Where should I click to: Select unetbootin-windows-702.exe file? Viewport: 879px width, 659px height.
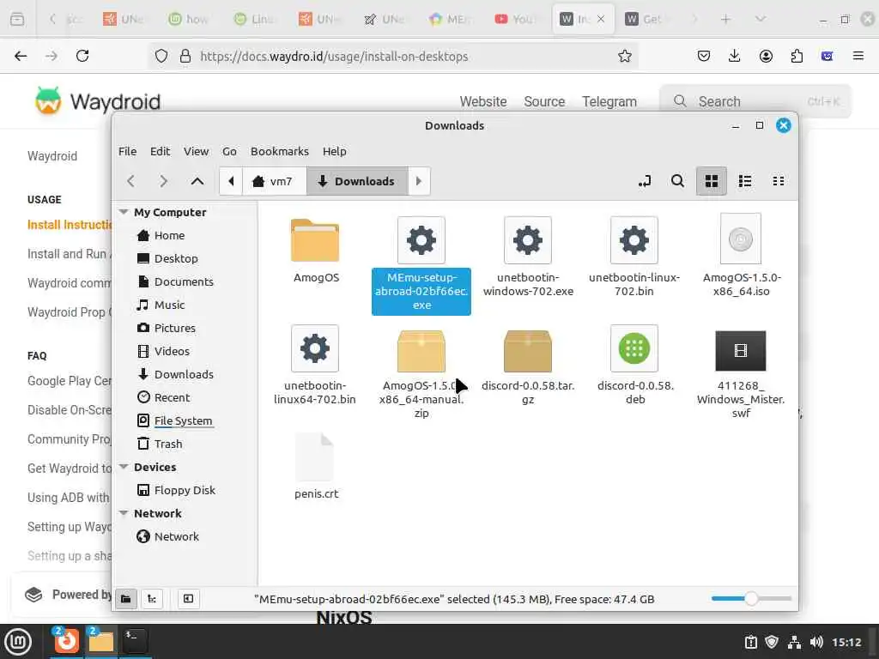(x=528, y=257)
